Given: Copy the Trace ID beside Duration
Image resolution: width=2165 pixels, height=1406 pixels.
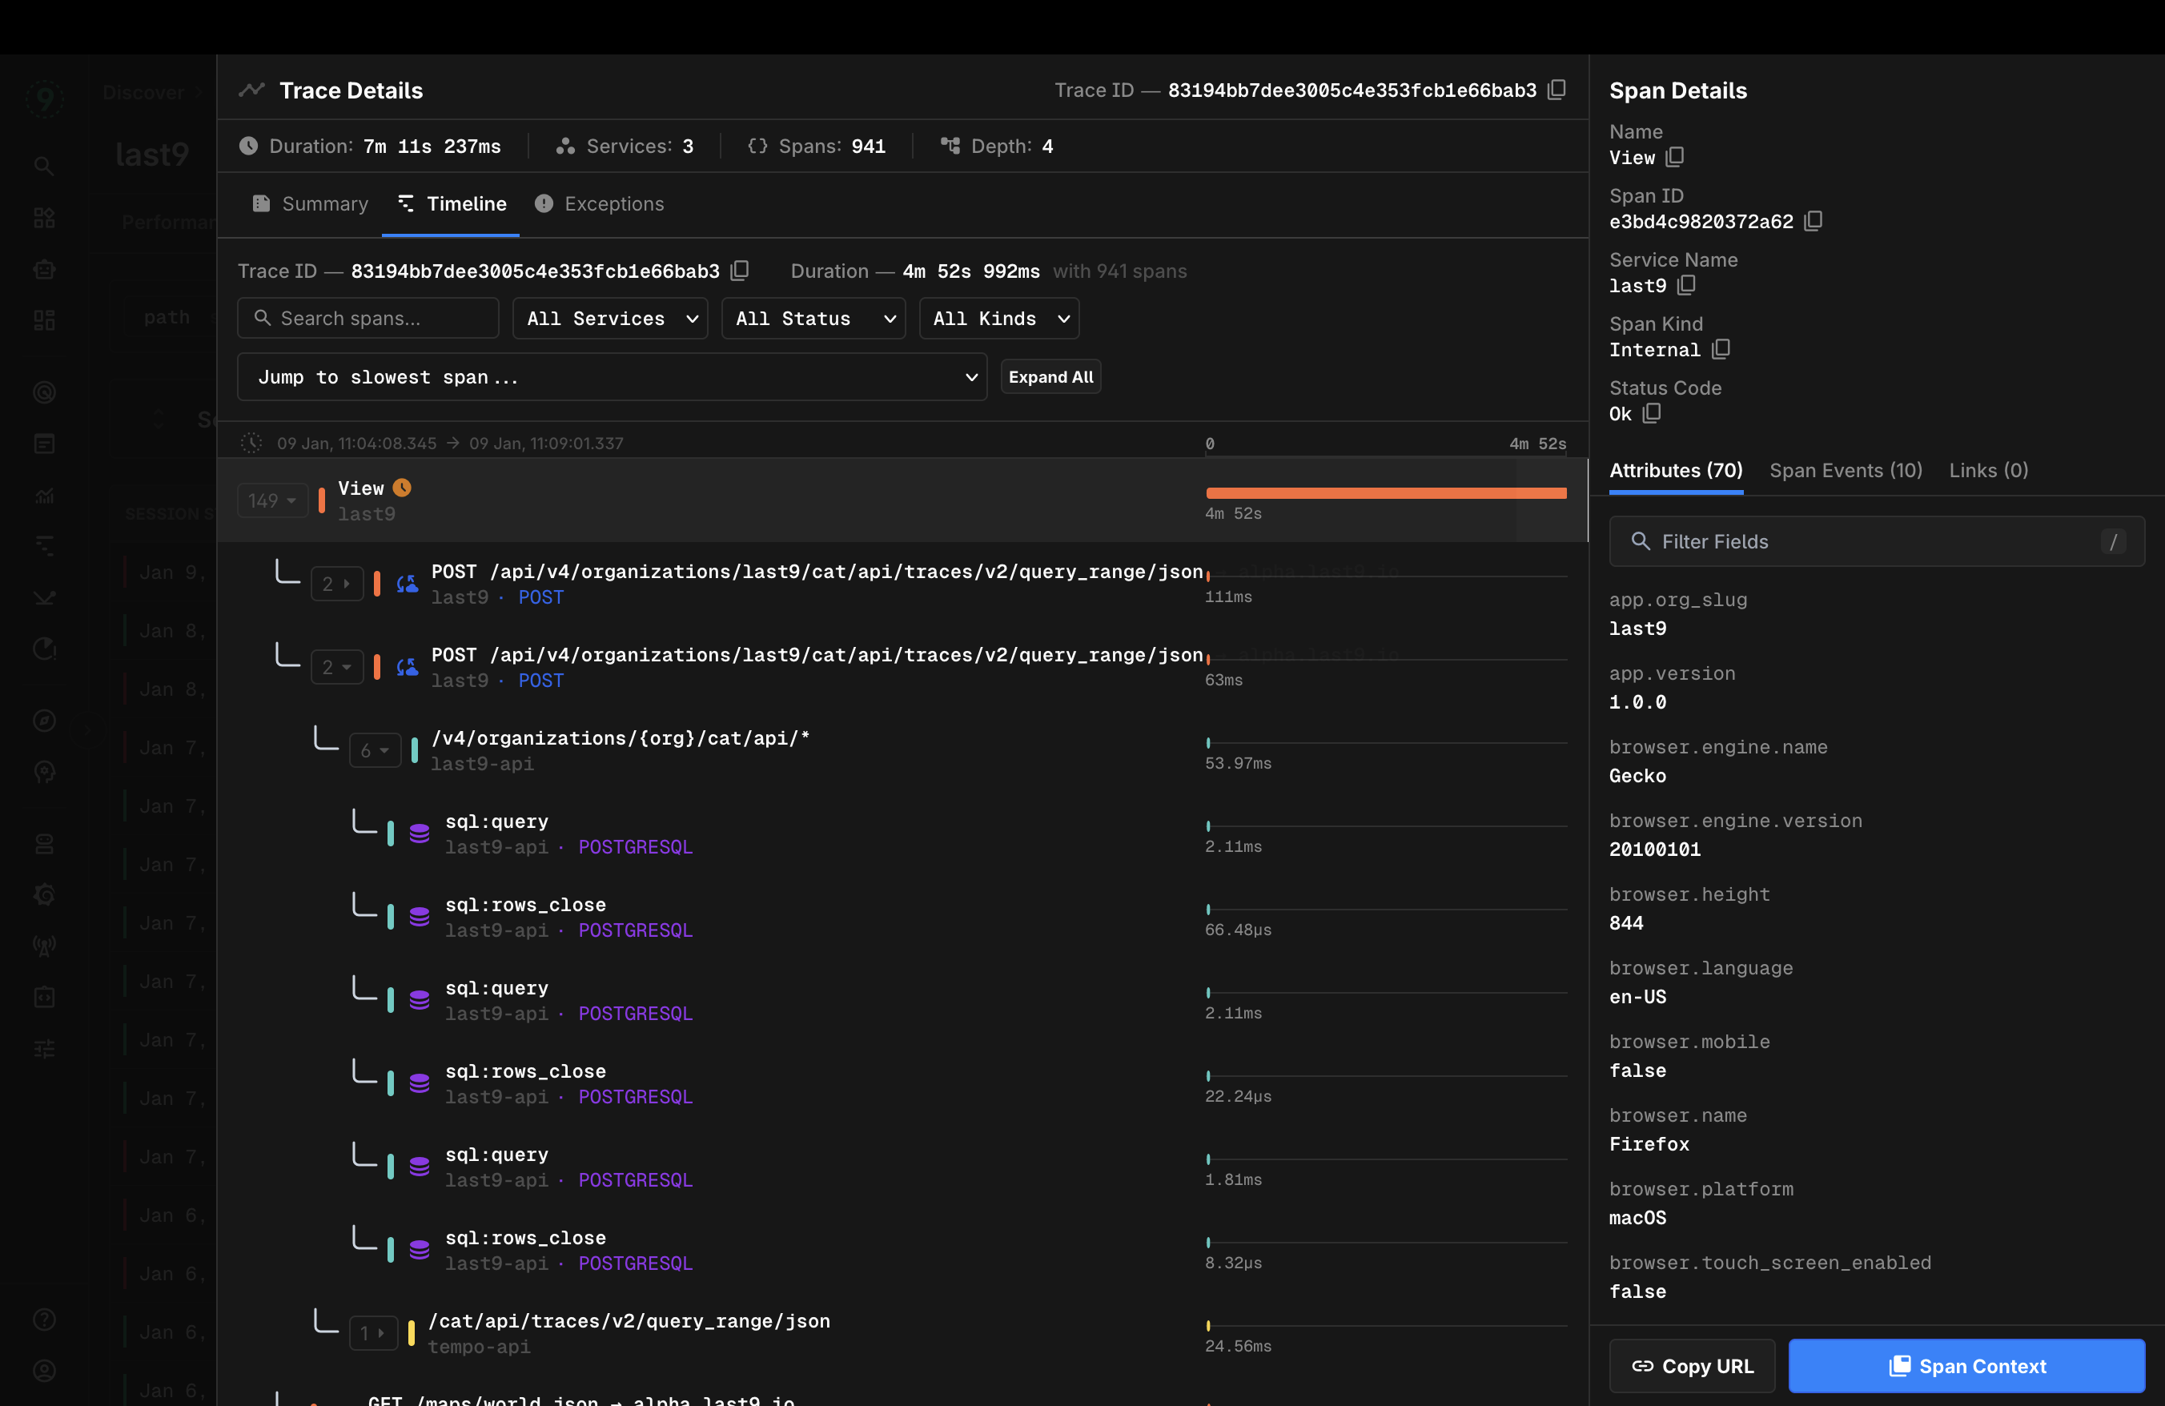Looking at the screenshot, I should [740, 270].
